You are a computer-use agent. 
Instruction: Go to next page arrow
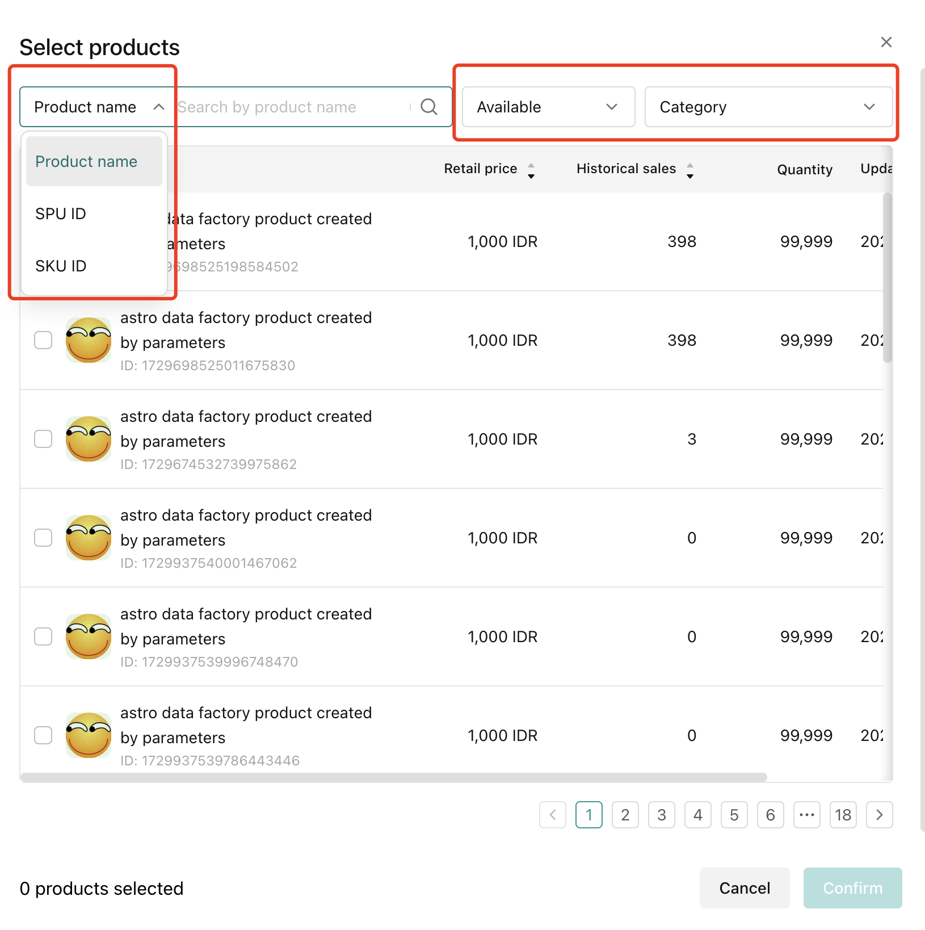tap(879, 815)
